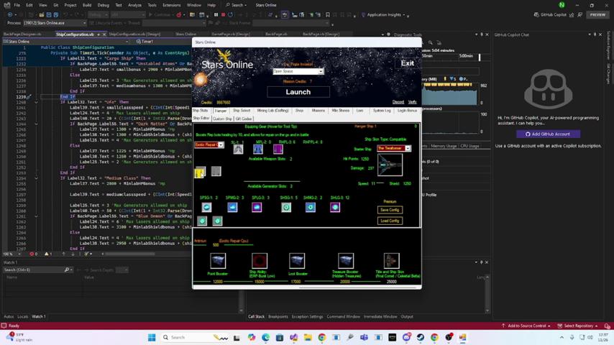Click the Loot Booster reward icon
The image size is (614, 345).
tap(297, 261)
